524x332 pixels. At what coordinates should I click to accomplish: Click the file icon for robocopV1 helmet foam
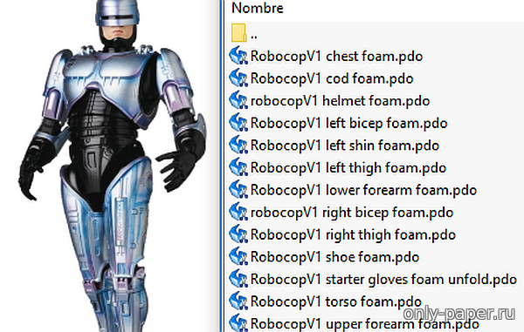(x=238, y=101)
